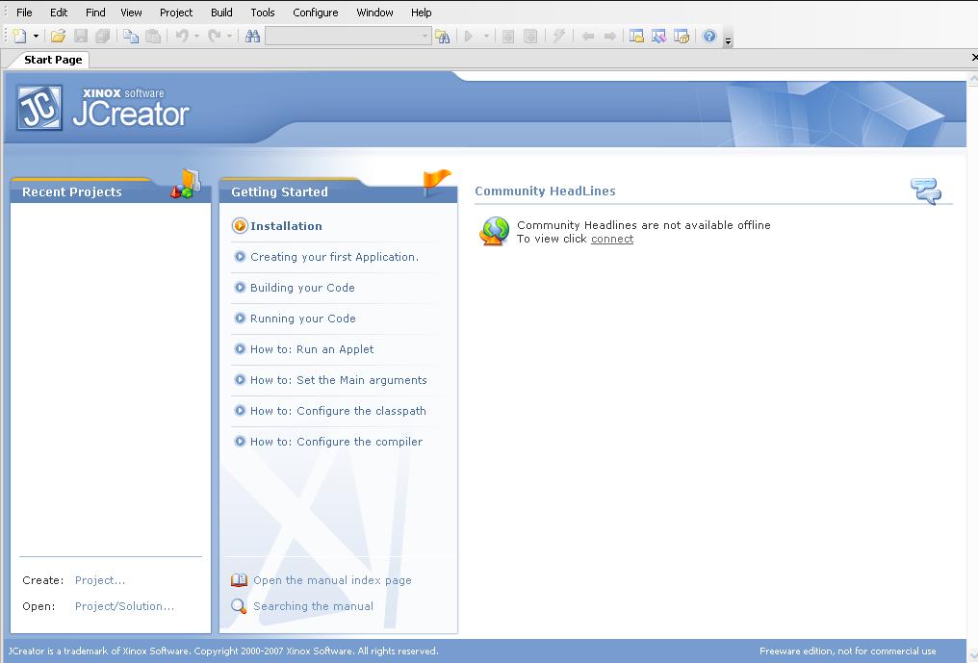Viewport: 978px width, 663px height.
Task: Click the blue Help question mark icon
Action: point(709,37)
